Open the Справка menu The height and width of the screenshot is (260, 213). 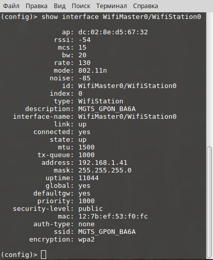[x=145, y=6]
